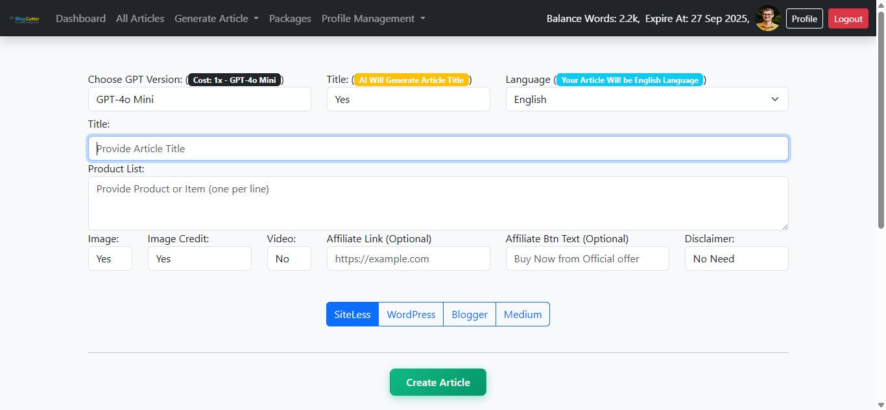Toggle the Video No option
Viewport: 886px width, 410px height.
point(289,258)
